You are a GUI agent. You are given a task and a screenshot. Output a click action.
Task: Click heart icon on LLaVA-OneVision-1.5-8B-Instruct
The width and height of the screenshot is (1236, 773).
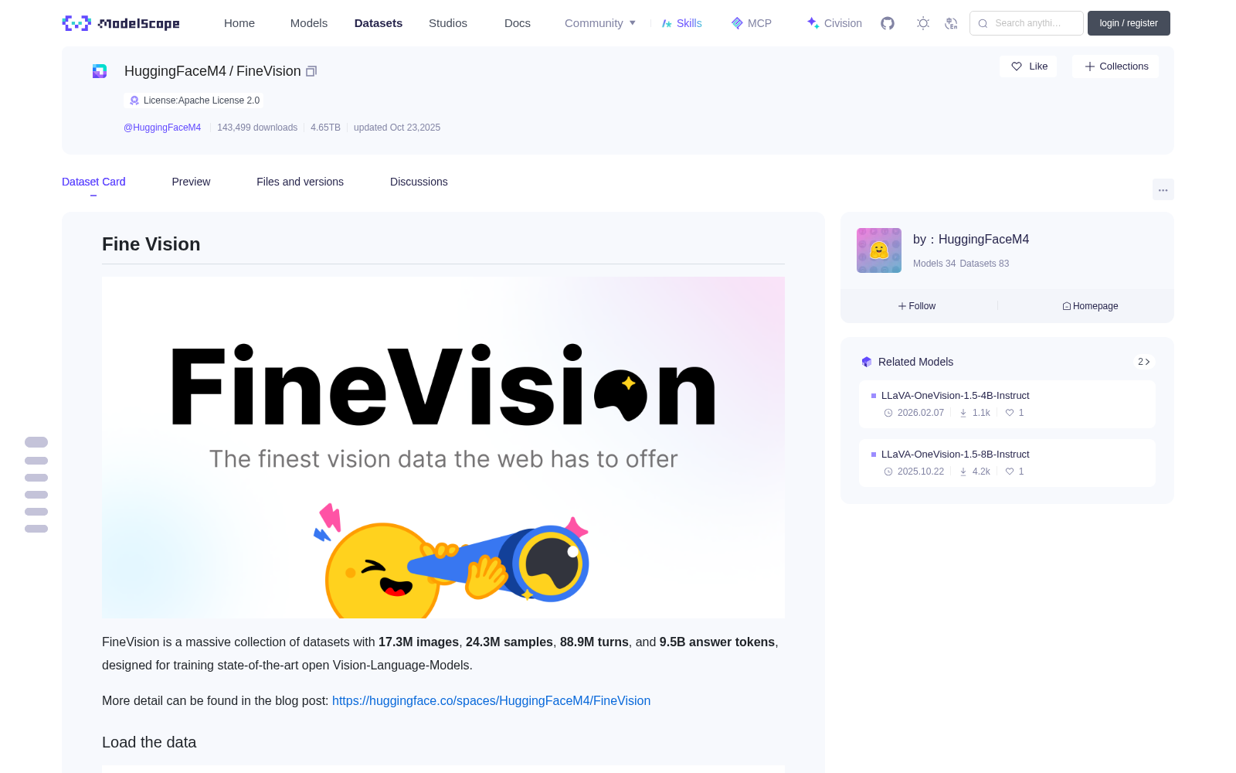(1009, 472)
